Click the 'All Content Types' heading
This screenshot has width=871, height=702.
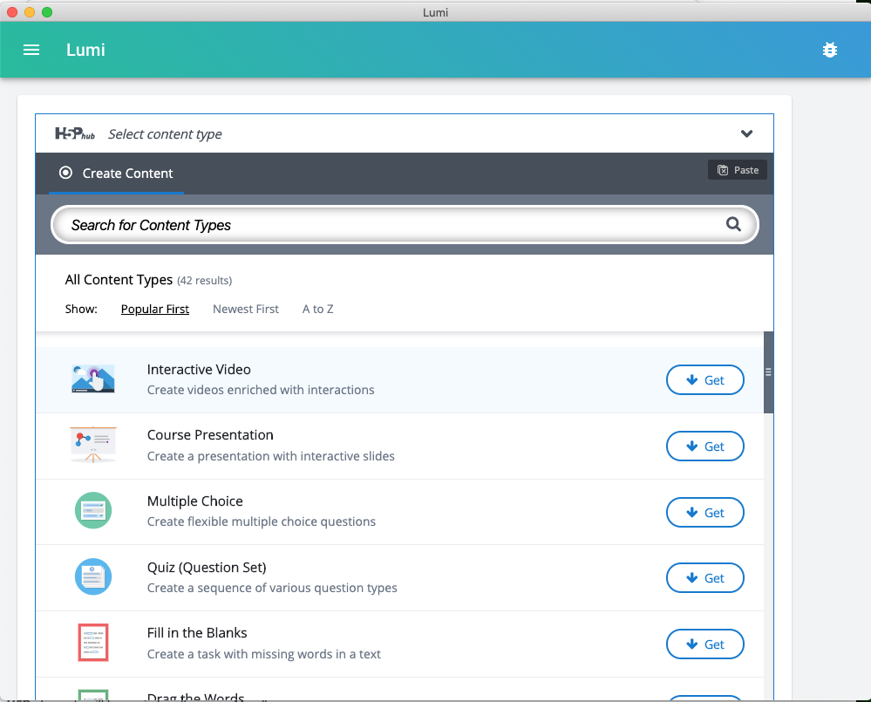[x=119, y=279]
